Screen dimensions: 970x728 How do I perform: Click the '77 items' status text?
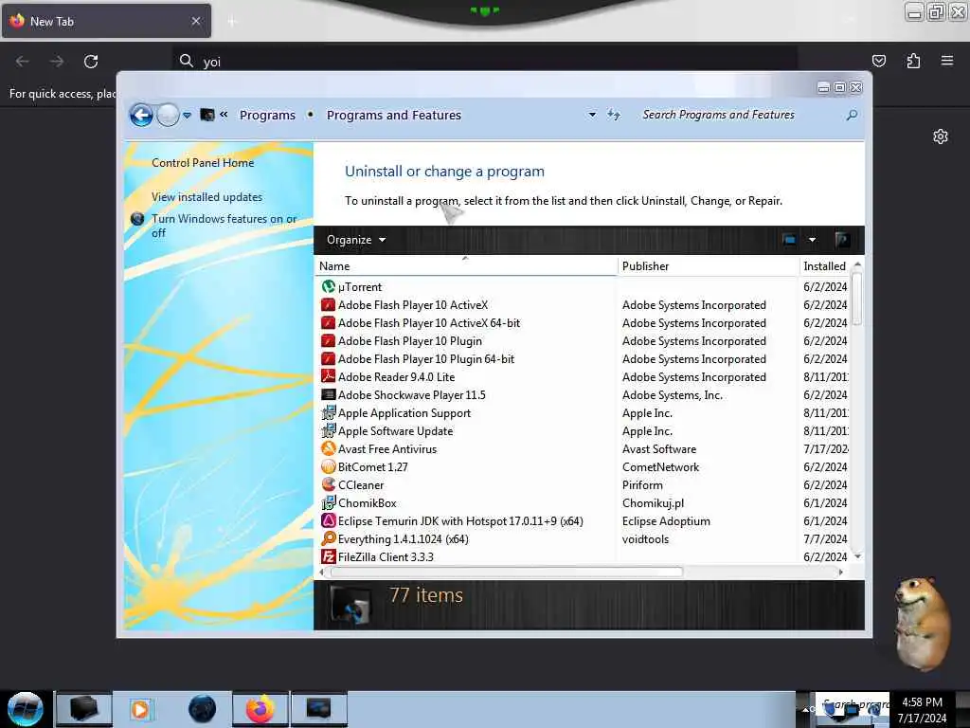tap(426, 595)
